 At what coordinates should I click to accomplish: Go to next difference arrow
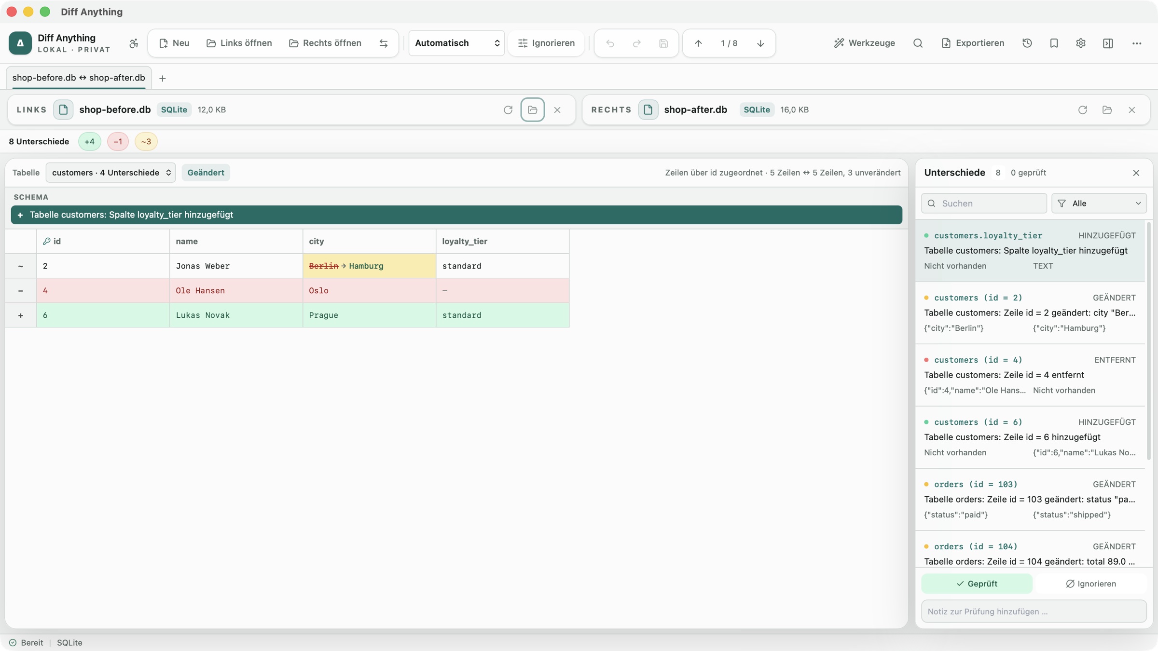760,43
